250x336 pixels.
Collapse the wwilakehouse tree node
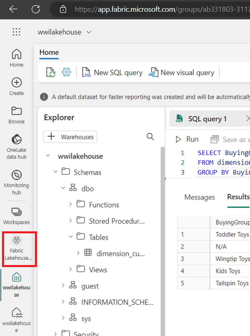pyautogui.click(x=48, y=155)
